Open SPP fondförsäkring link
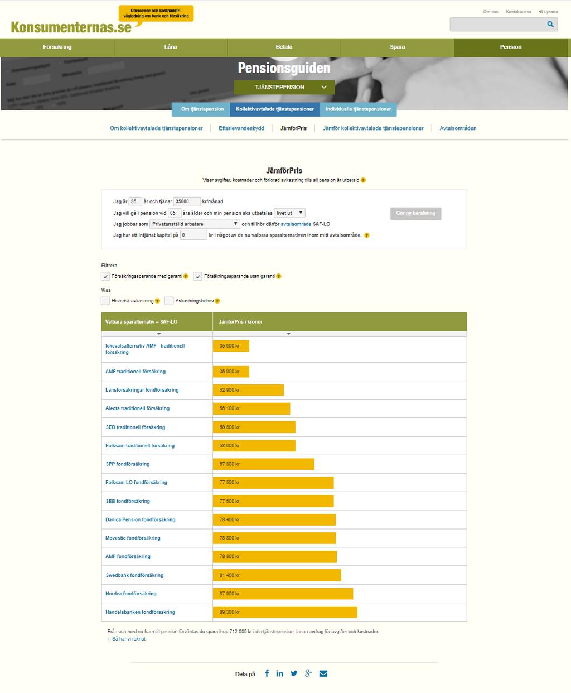 (128, 464)
